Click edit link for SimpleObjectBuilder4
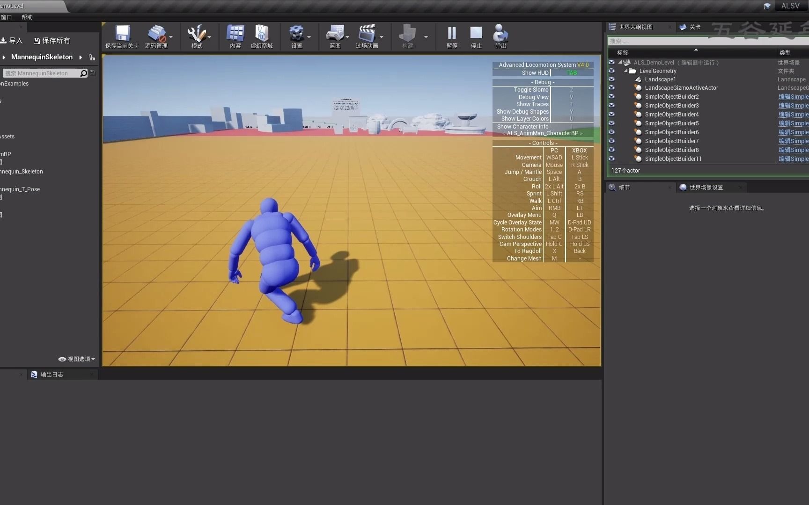The height and width of the screenshot is (505, 809). [794, 115]
